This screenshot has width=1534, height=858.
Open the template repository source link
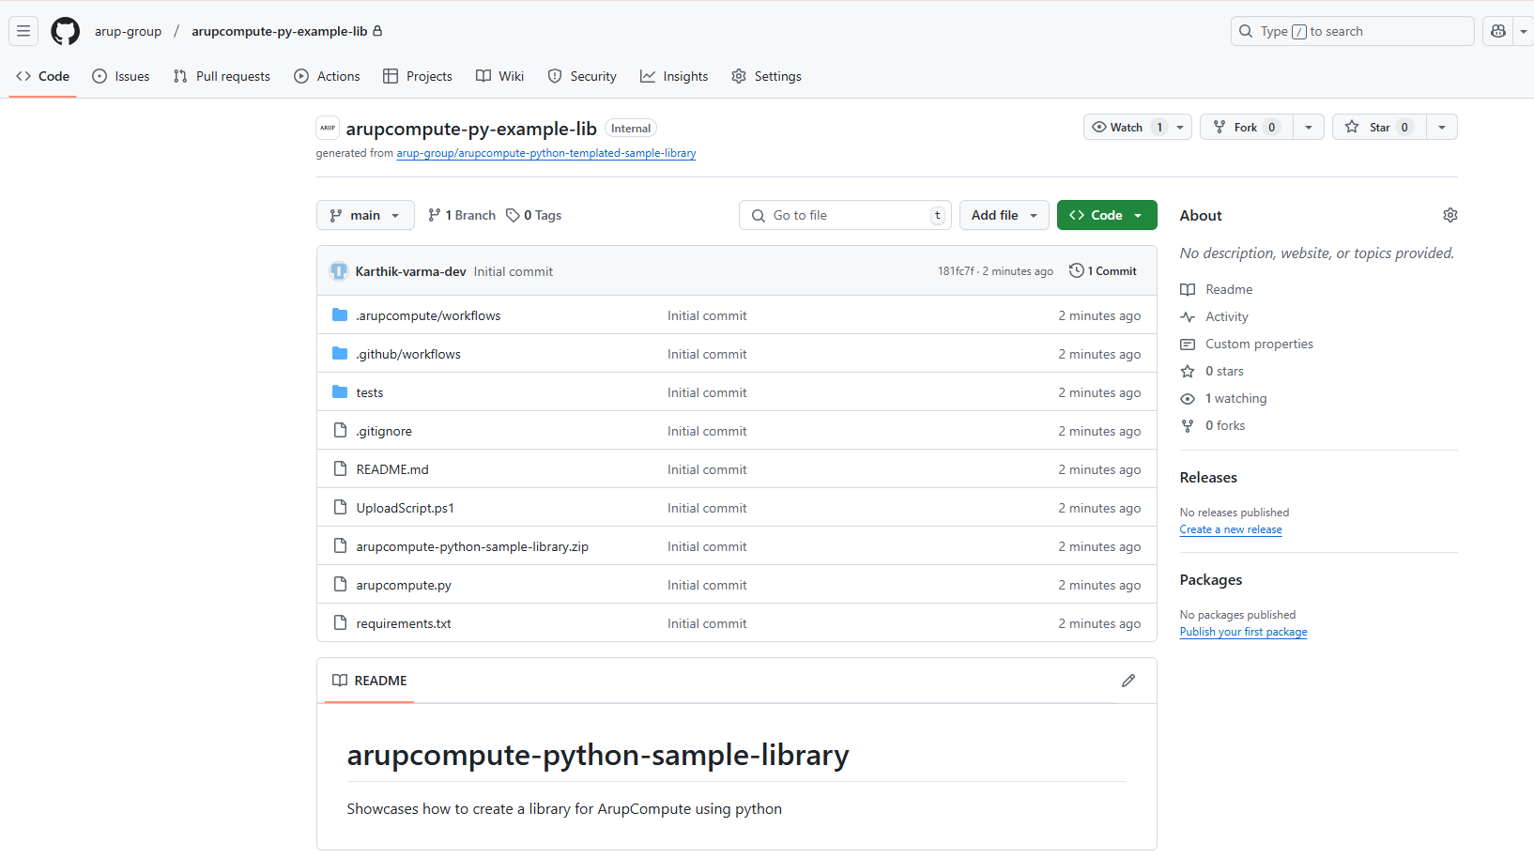click(546, 153)
